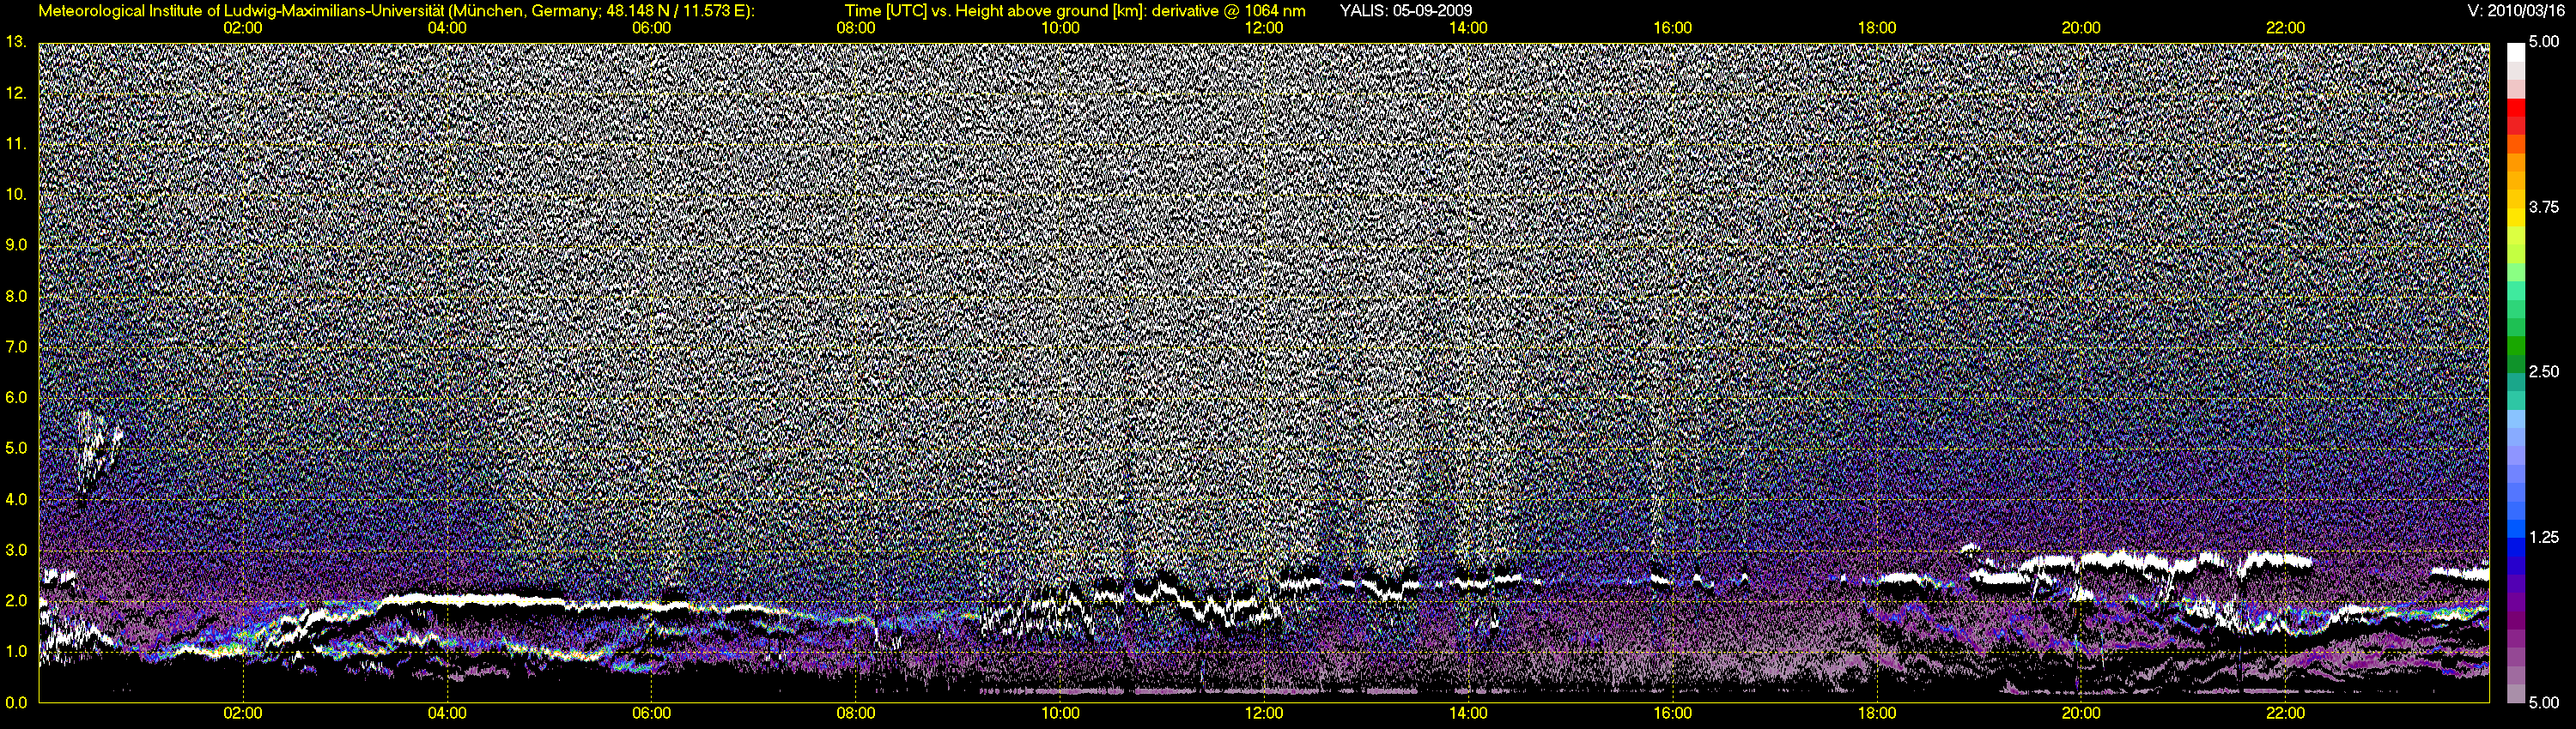Image resolution: width=2576 pixels, height=729 pixels.
Task: Select the 12:00 label on the top time axis
Action: tap(1264, 28)
